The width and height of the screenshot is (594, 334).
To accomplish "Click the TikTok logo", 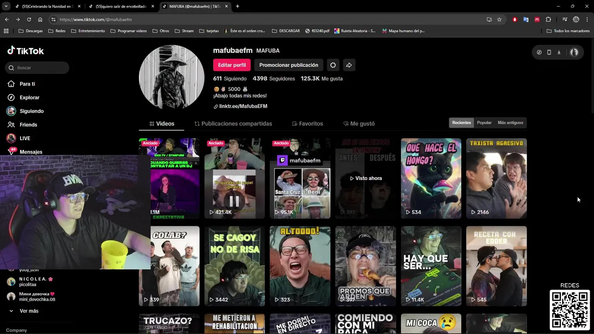I will 26,51.
